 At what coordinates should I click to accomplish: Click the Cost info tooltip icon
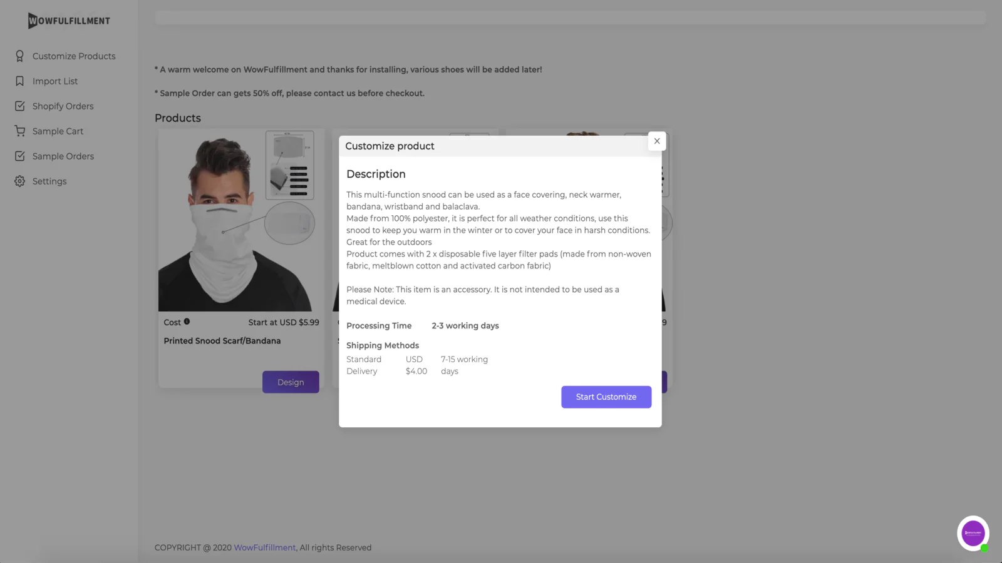click(187, 322)
